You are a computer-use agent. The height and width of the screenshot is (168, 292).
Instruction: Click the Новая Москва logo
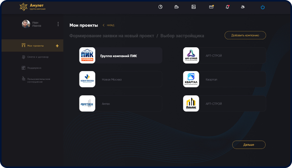click(87, 79)
